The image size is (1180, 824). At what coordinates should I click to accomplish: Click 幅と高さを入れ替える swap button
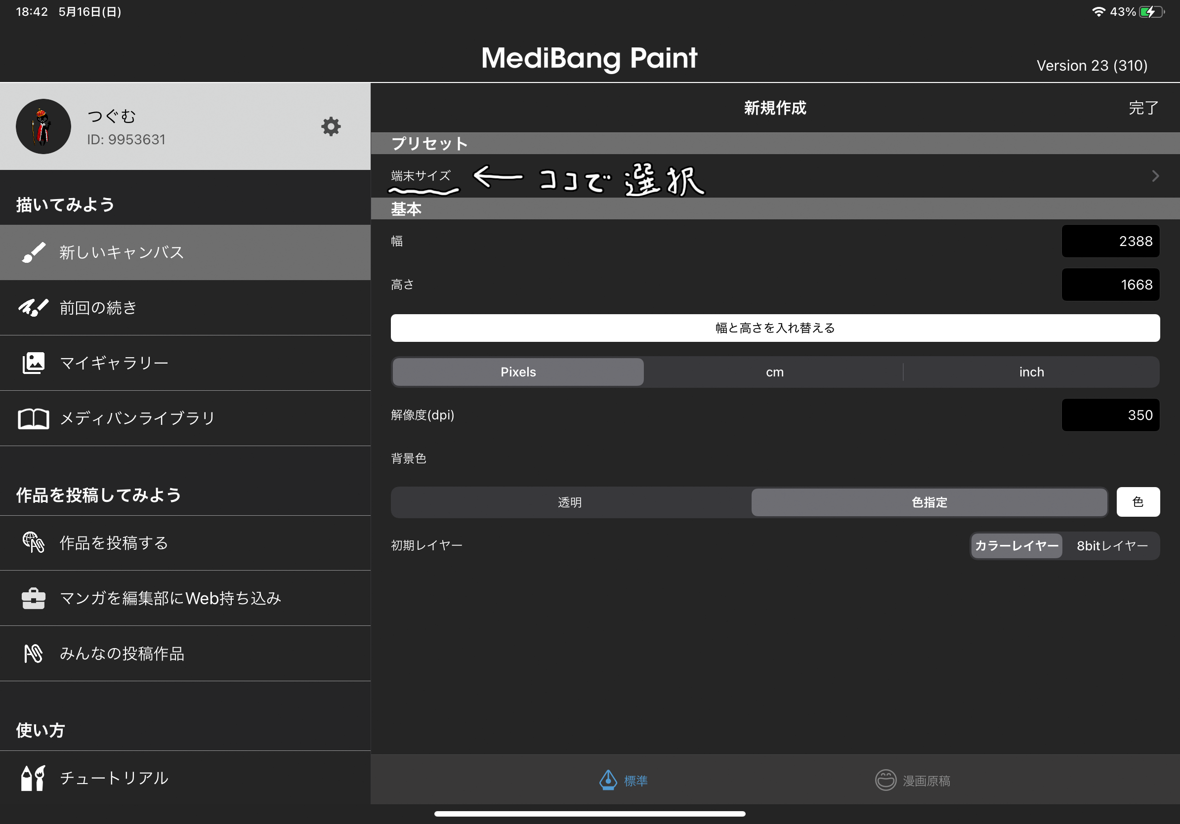tap(775, 328)
